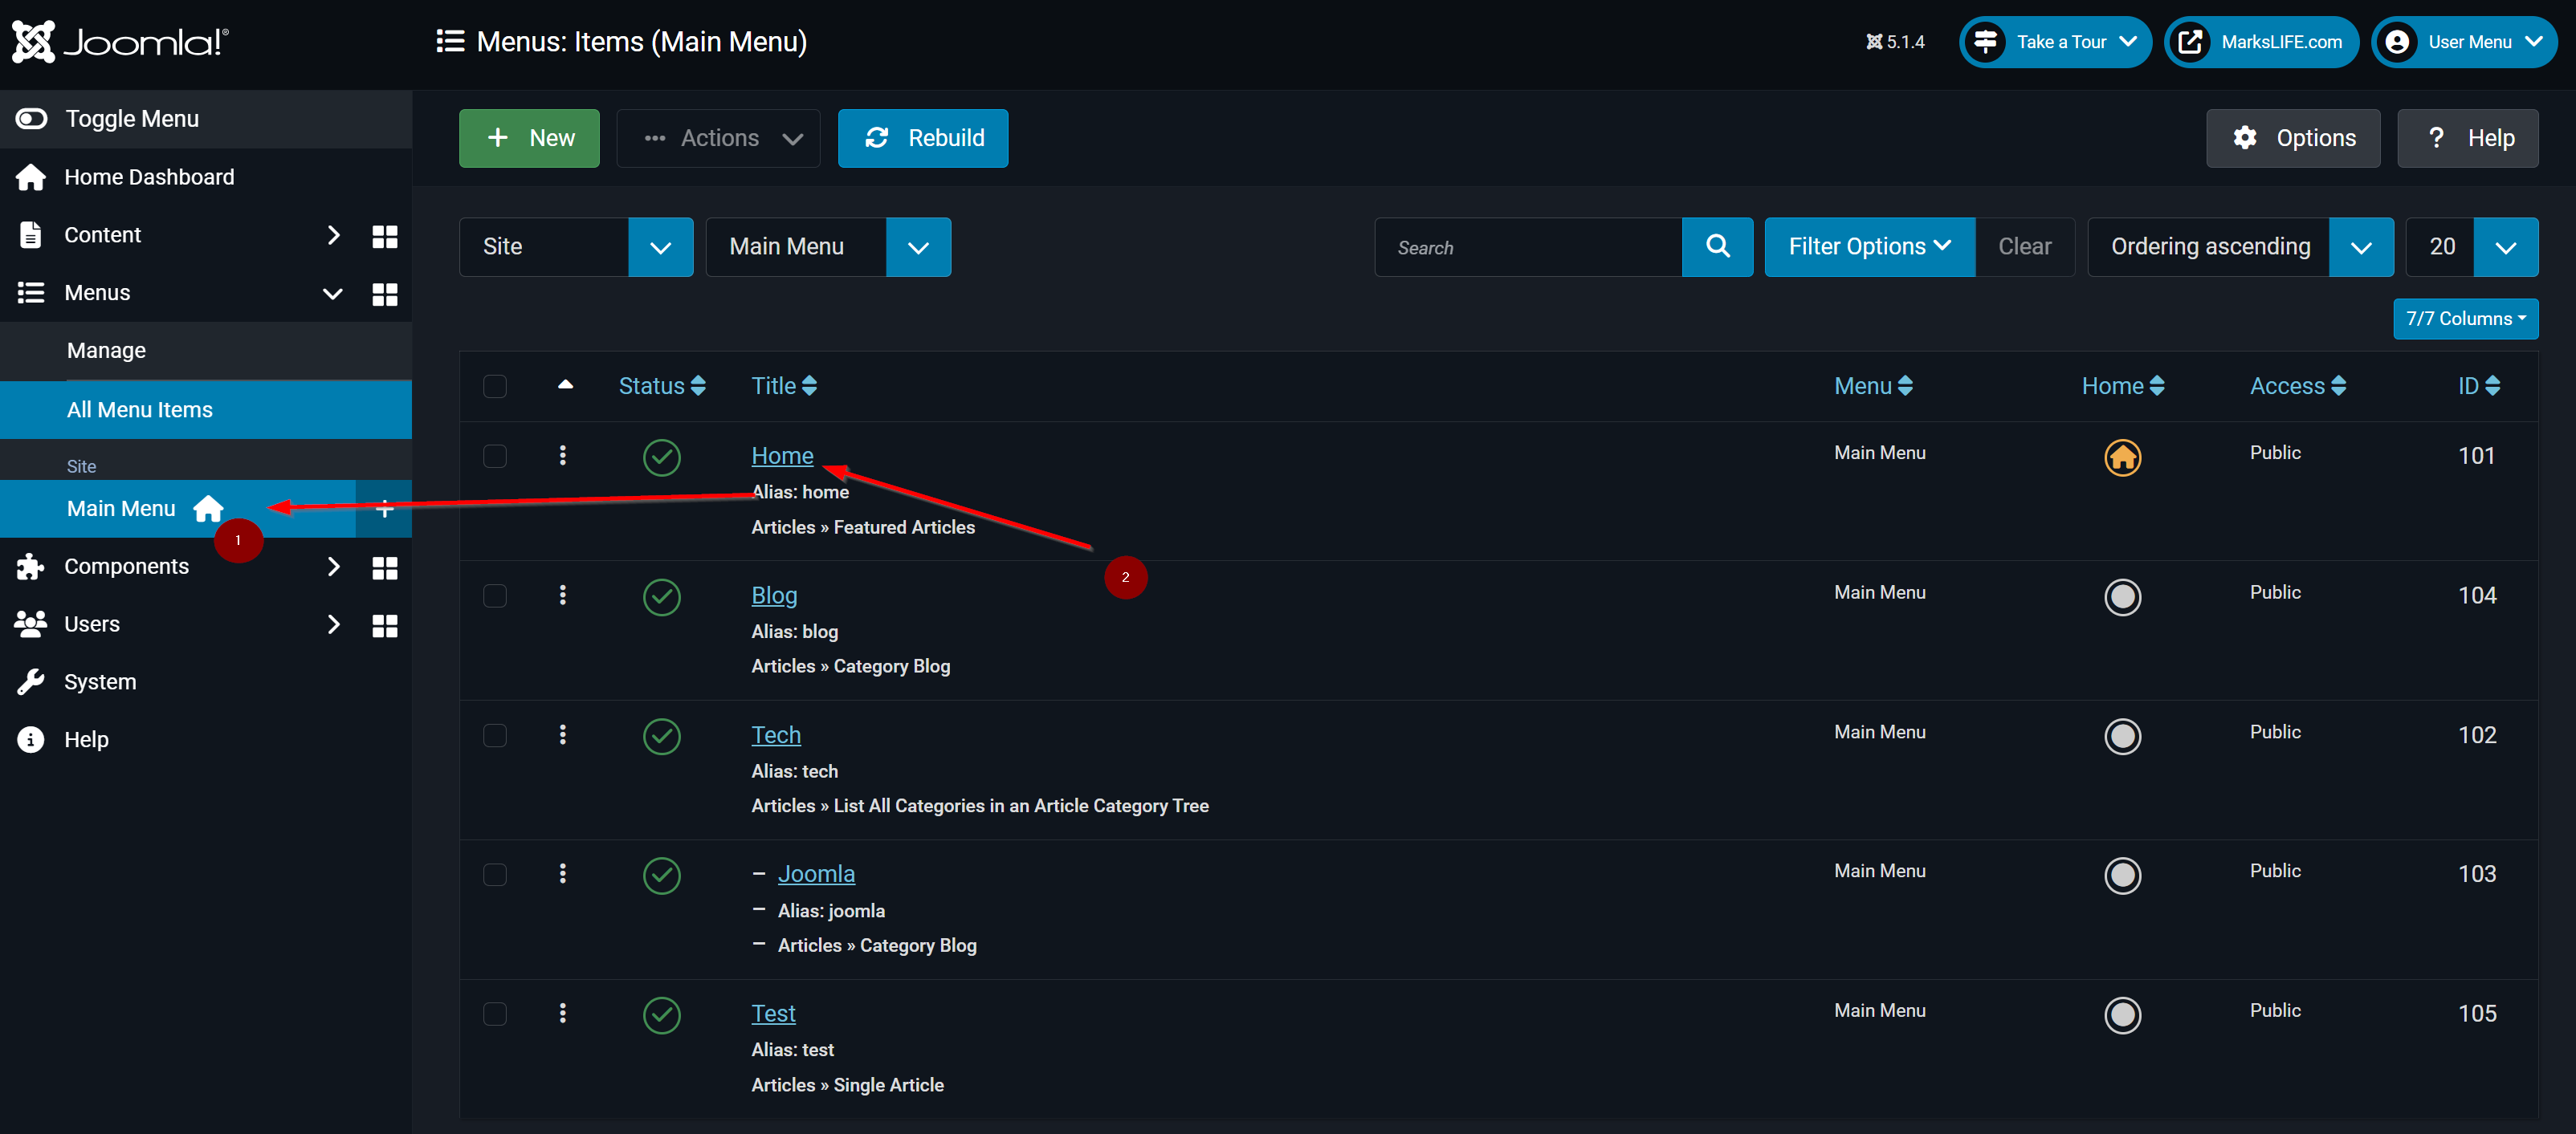Image resolution: width=2576 pixels, height=1134 pixels.
Task: Open the list limit 20 dropdown
Action: pyautogui.click(x=2471, y=246)
